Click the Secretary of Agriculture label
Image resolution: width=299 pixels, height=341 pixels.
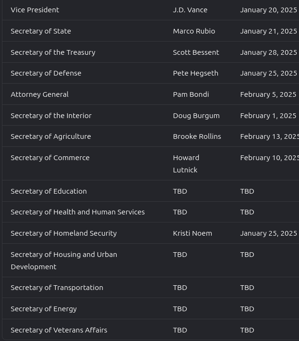pos(51,136)
